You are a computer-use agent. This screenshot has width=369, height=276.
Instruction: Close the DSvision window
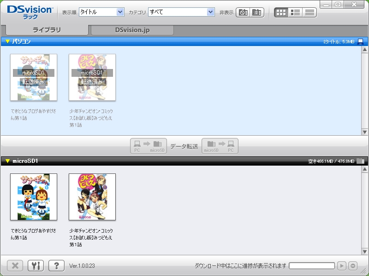coord(354,5)
